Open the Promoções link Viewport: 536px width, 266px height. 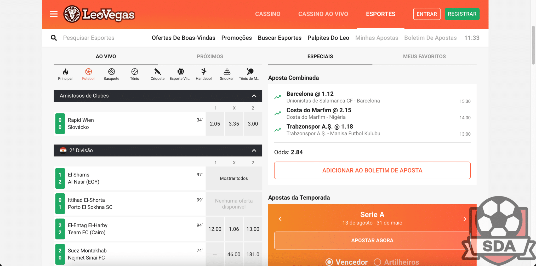[x=237, y=38]
